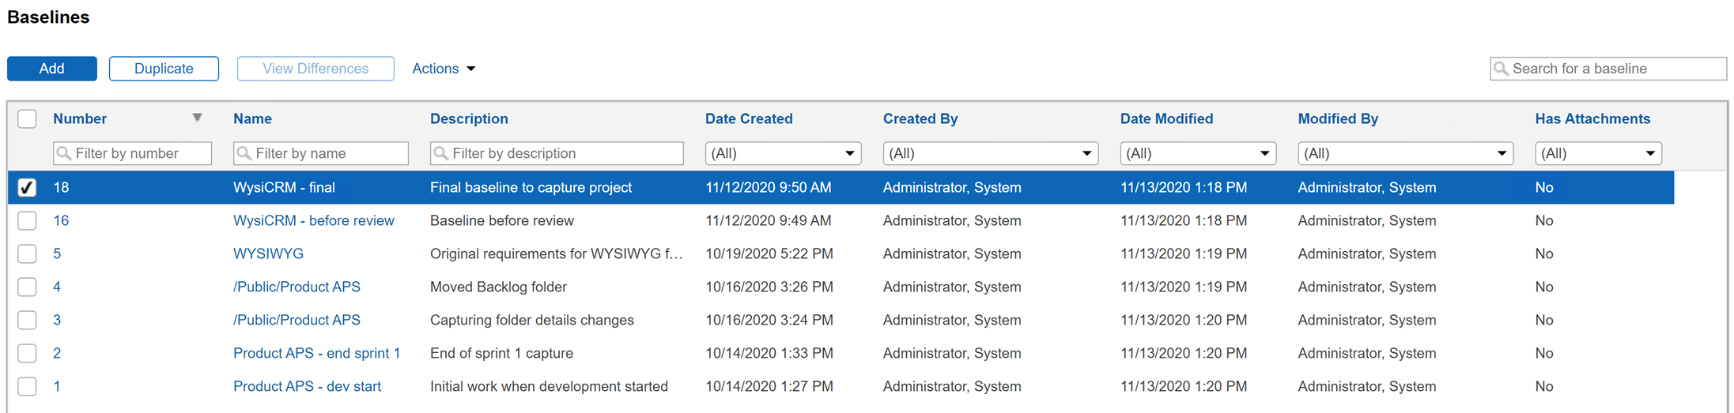Click the View Differences button
This screenshot has height=413, width=1734.
(315, 69)
